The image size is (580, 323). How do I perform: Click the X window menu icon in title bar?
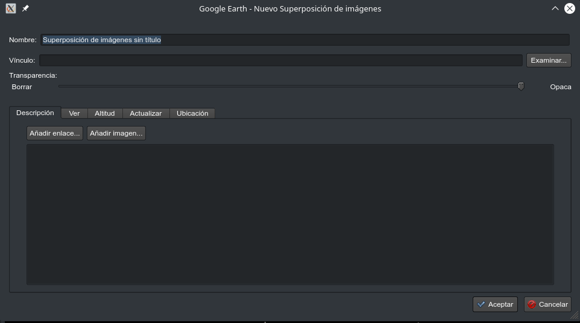tap(10, 8)
